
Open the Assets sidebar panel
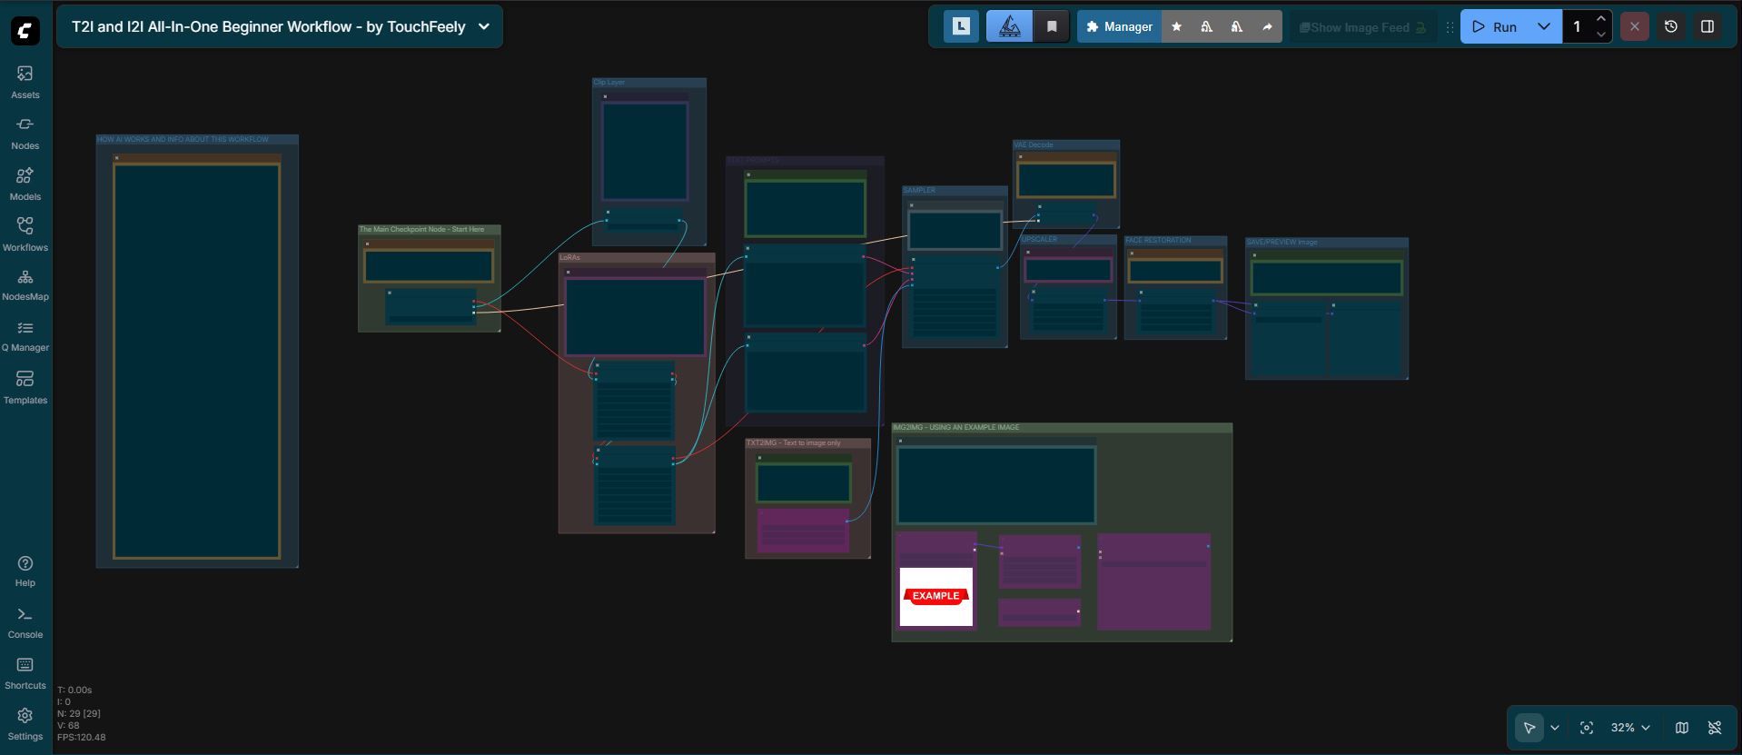pyautogui.click(x=25, y=82)
